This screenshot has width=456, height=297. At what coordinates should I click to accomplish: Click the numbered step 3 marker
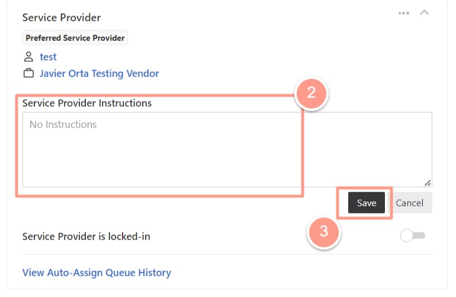point(324,231)
